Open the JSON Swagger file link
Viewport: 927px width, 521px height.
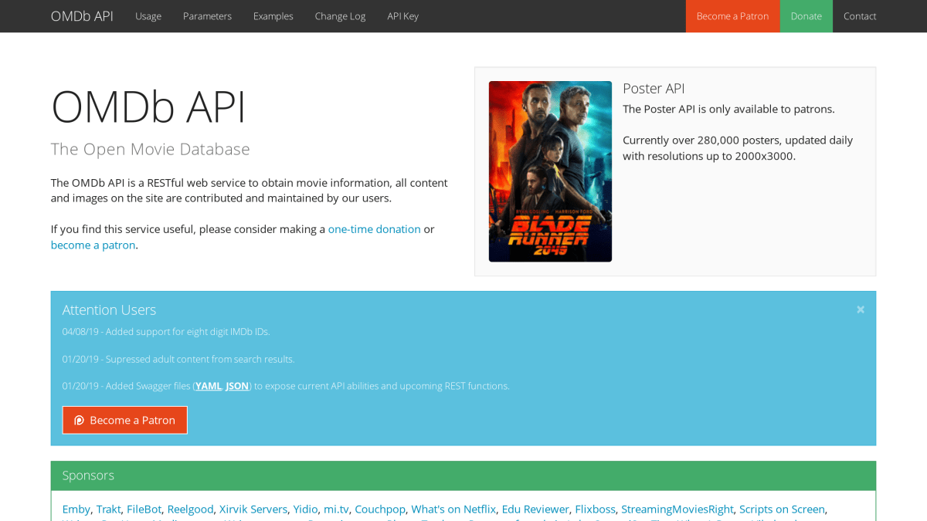(x=237, y=386)
